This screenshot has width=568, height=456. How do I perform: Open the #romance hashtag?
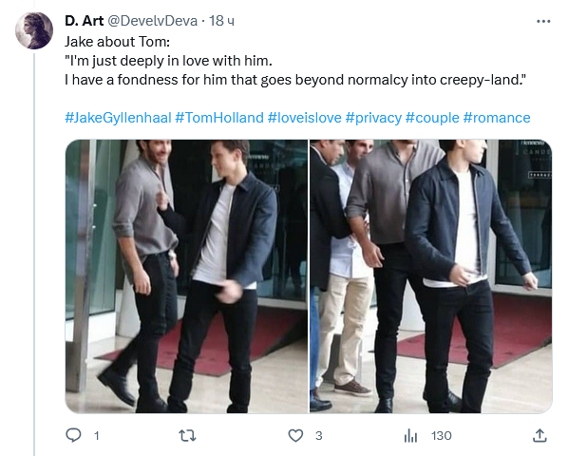click(497, 118)
